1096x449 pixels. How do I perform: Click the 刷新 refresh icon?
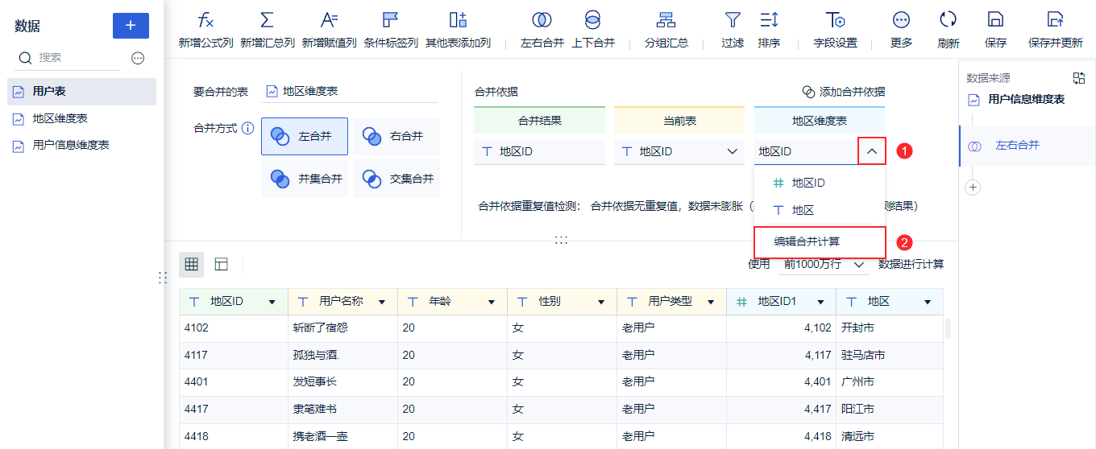[948, 20]
